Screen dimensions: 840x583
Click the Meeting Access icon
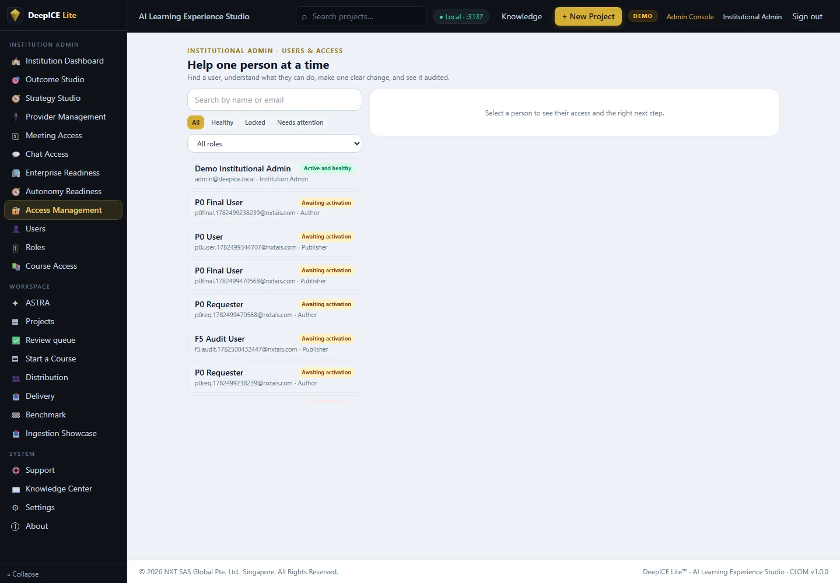coord(16,136)
